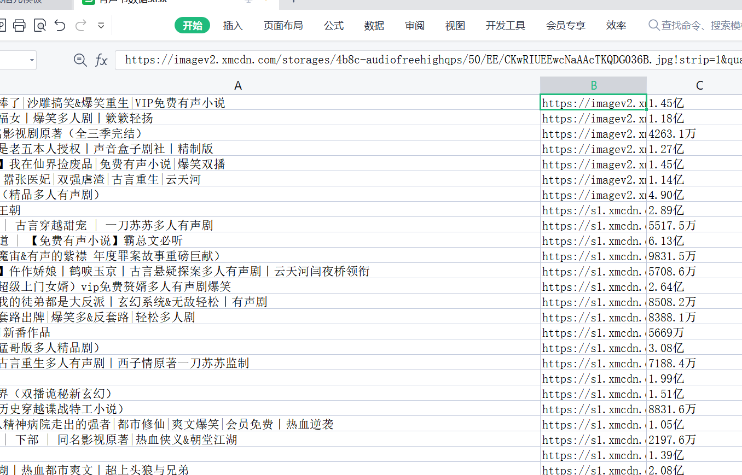This screenshot has width=742, height=475.
Task: Open the Name Box dropdown arrow
Action: 32,60
